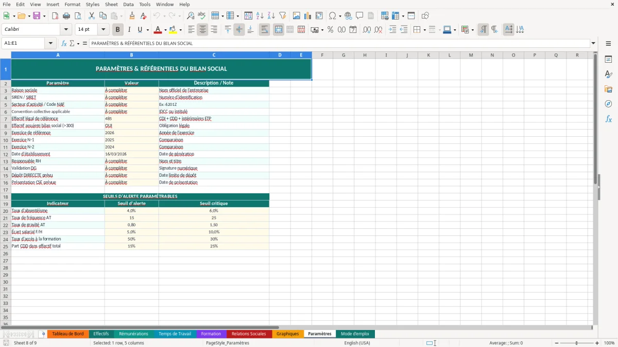This screenshot has width=618, height=347.
Task: Clear direct formatting
Action: click(x=143, y=16)
